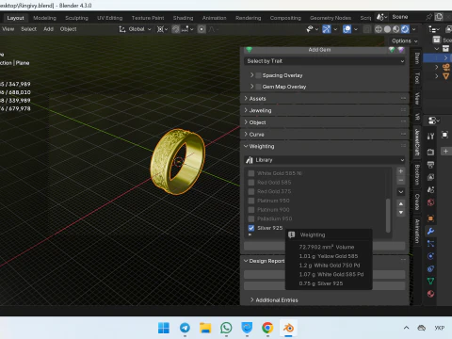The width and height of the screenshot is (452, 339).
Task: Enable the Gem Map Overlay checkbox
Action: pos(259,87)
